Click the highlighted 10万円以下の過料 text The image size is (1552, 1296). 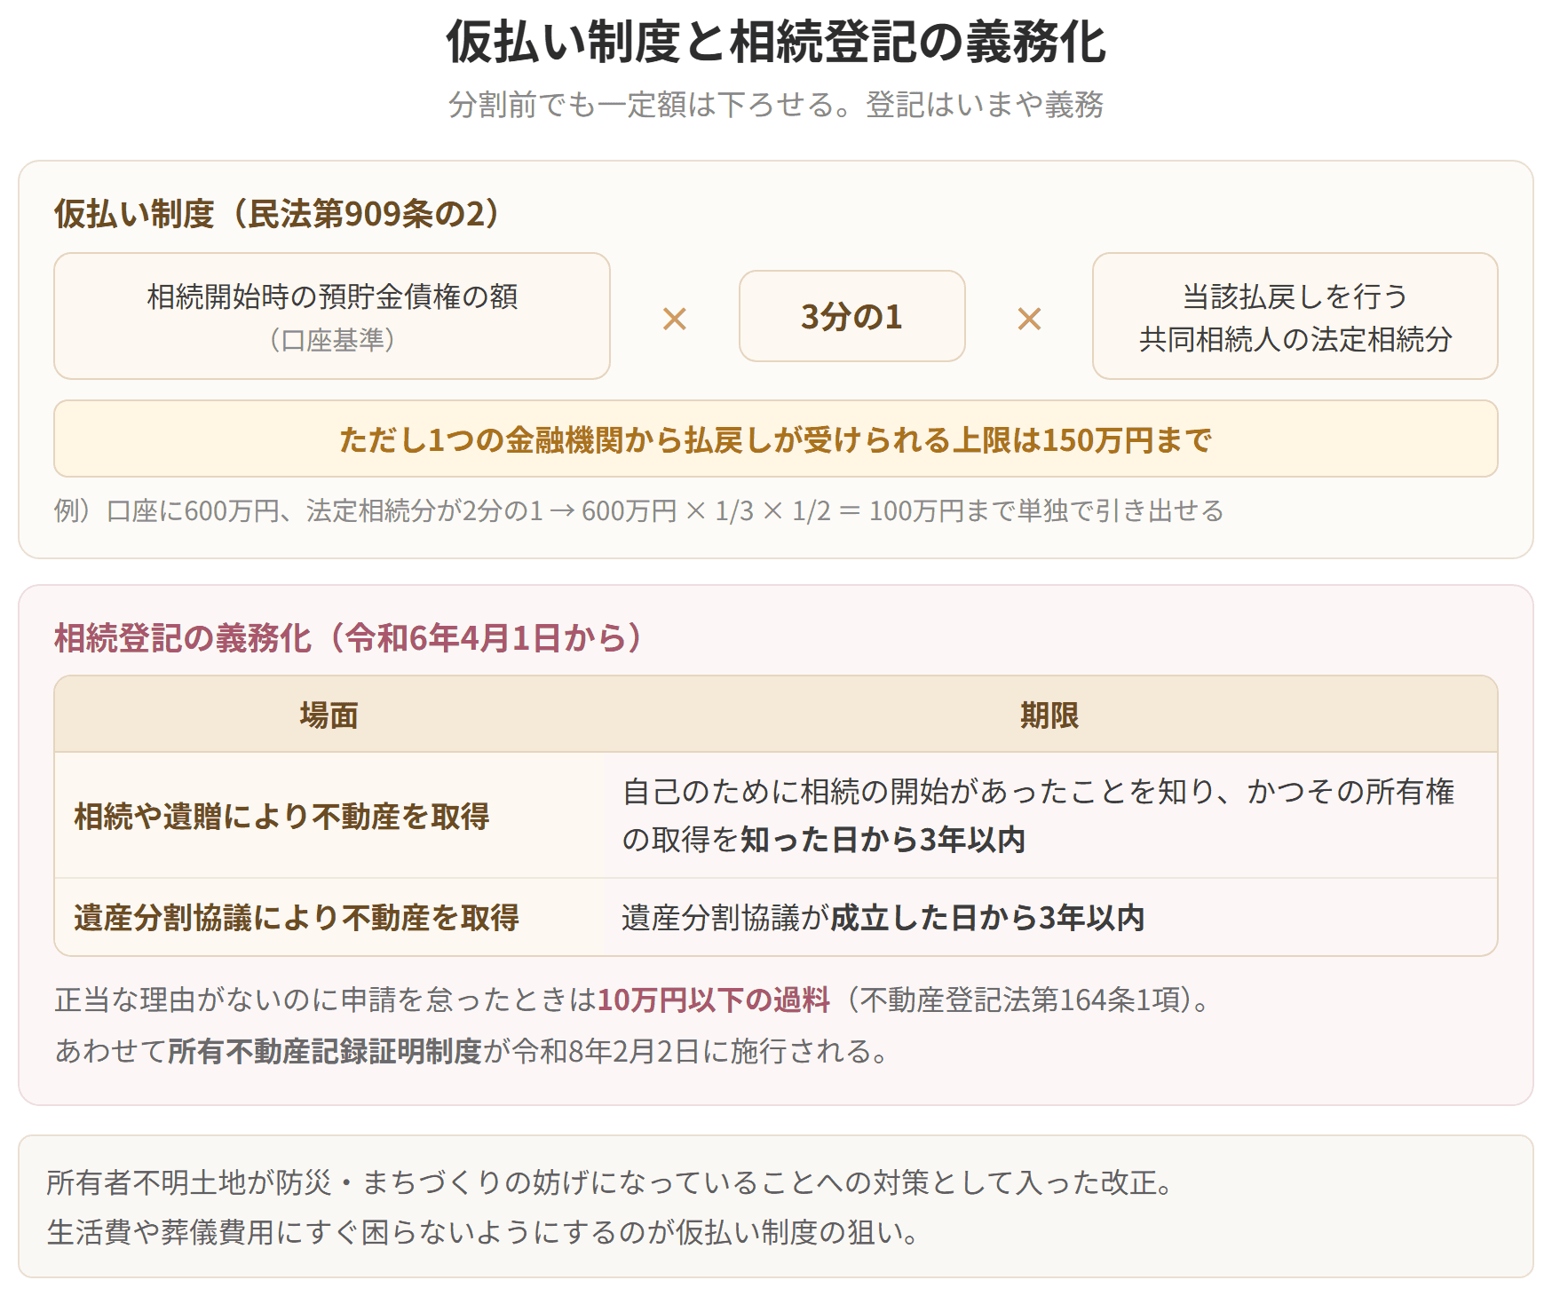point(714,1000)
